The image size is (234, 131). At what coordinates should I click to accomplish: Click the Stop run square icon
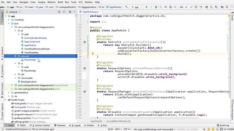point(175,7)
